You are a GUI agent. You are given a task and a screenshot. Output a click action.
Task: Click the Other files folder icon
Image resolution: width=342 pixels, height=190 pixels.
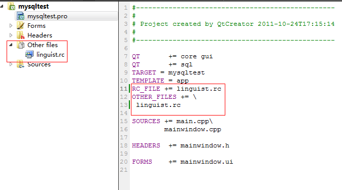tap(21, 45)
